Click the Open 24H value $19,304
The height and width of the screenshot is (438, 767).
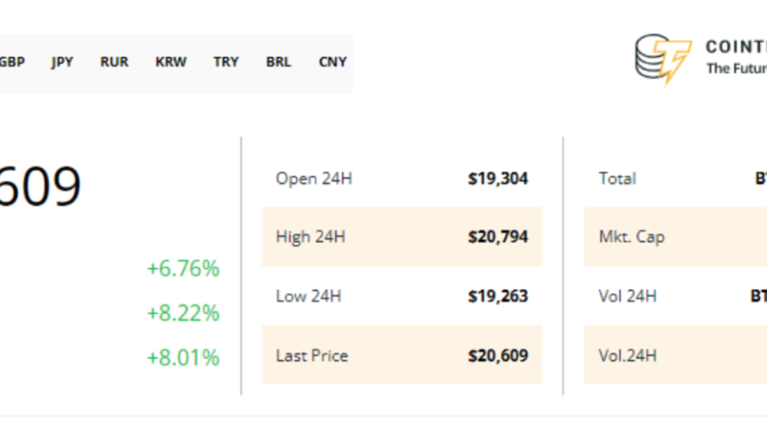(x=499, y=178)
